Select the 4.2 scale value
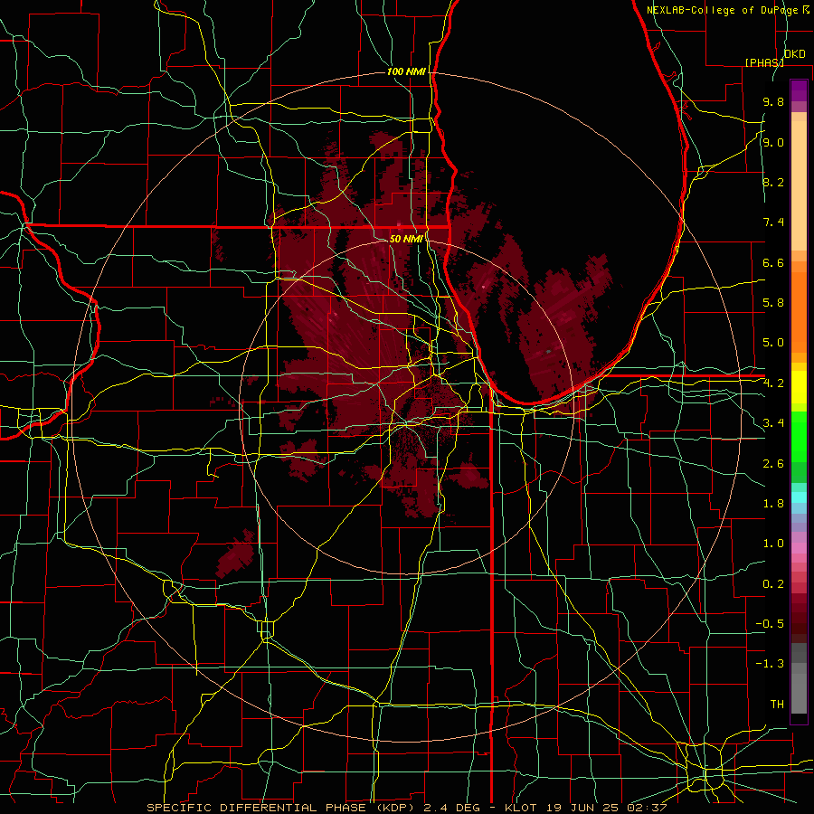Viewport: 814px width, 814px height. tap(773, 383)
